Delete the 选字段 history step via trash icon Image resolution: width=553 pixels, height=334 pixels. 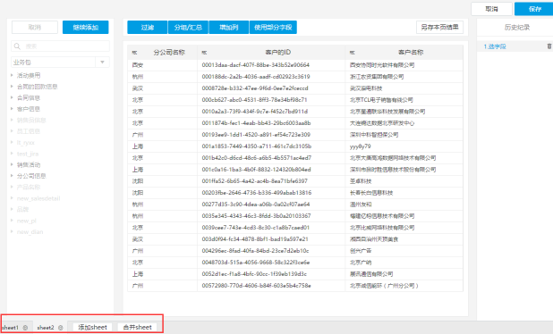(549, 46)
